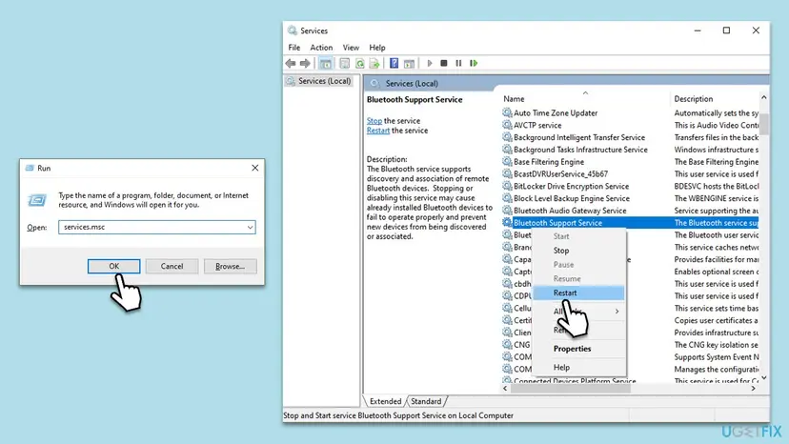Click gear icon next to BcastDVRUserService_45b67

[x=507, y=173]
